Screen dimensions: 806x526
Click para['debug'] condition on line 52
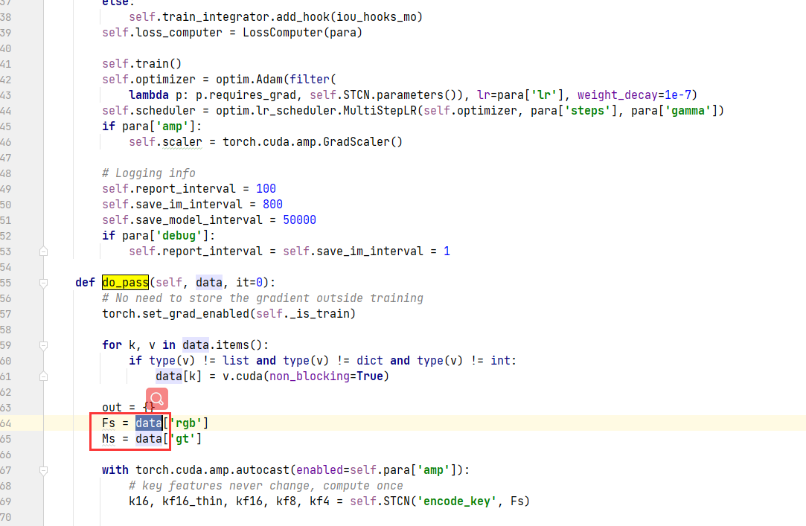[164, 235]
